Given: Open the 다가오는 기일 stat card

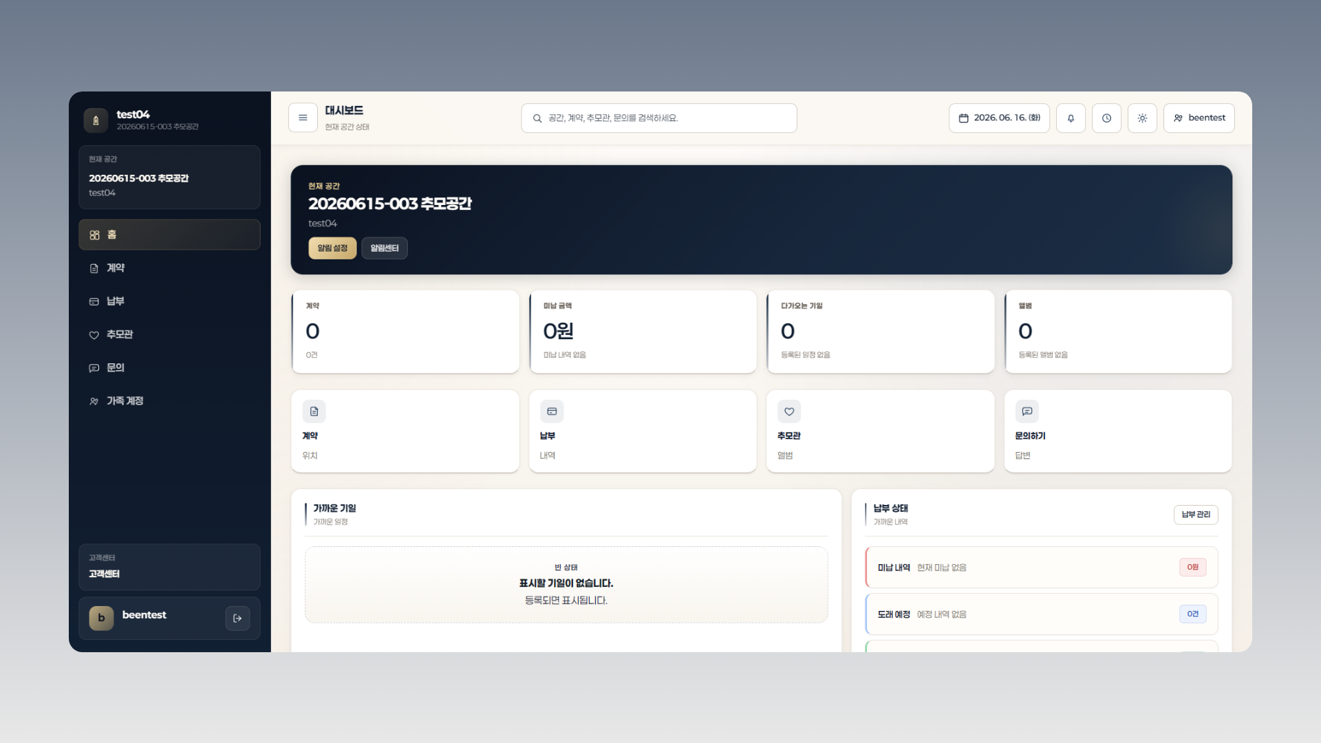Looking at the screenshot, I should 880,332.
